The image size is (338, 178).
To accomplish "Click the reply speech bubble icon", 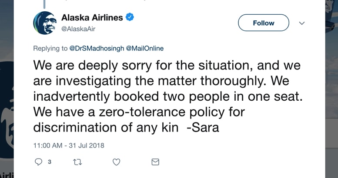I will pos(38,162).
